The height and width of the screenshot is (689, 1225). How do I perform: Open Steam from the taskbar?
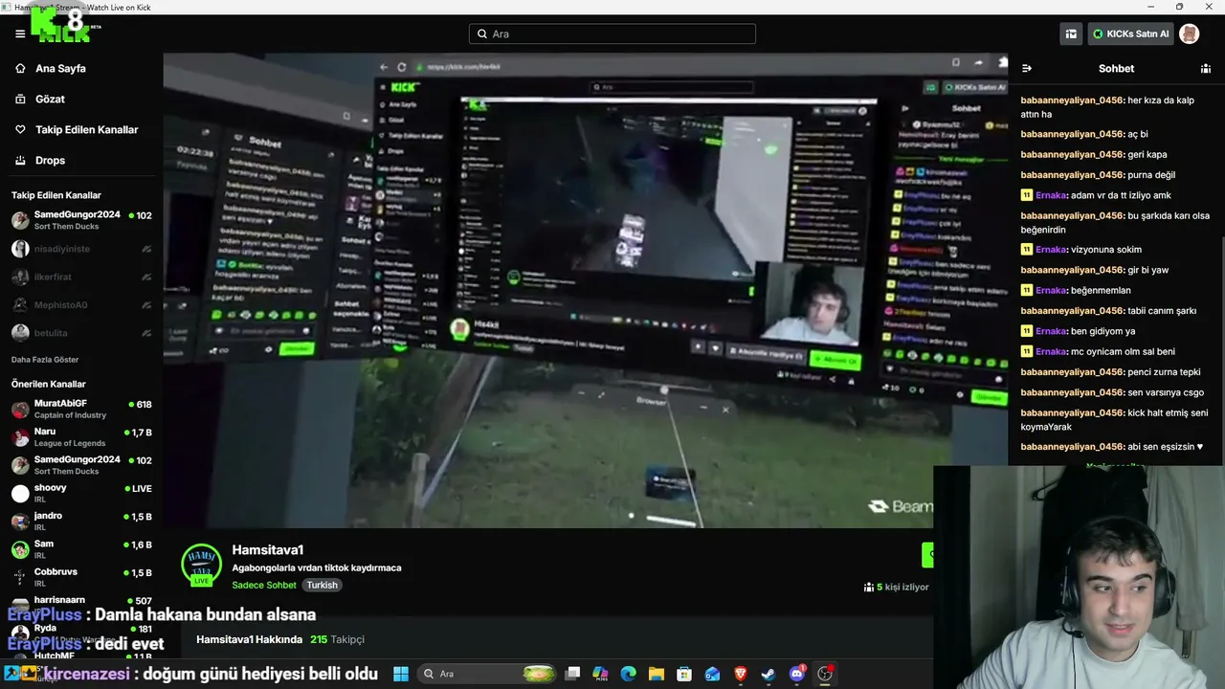pos(768,674)
